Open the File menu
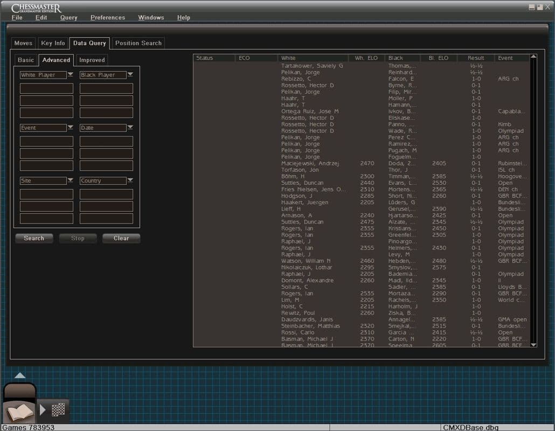This screenshot has width=555, height=431. point(17,17)
